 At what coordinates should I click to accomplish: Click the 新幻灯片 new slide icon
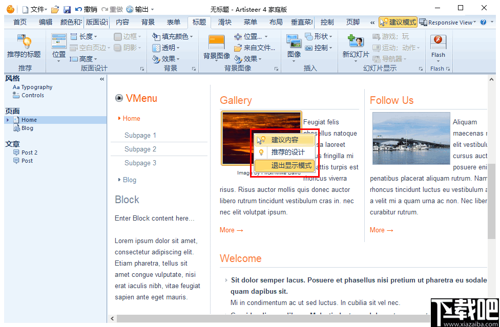tap(356, 46)
